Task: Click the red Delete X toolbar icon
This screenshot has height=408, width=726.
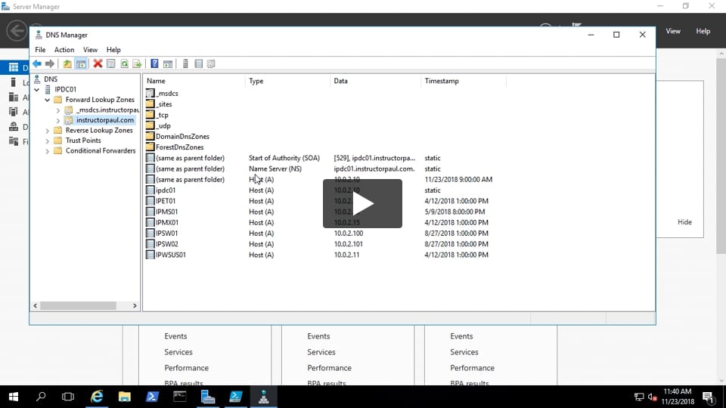Action: [98, 64]
